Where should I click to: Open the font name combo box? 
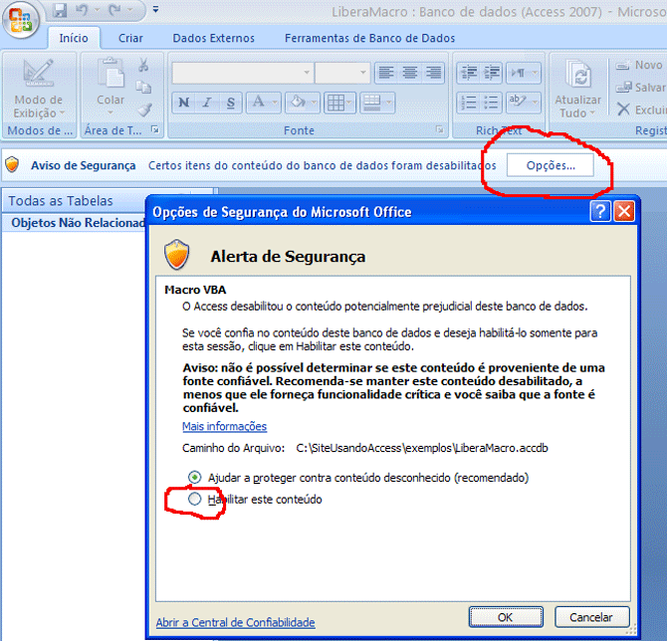[242, 73]
